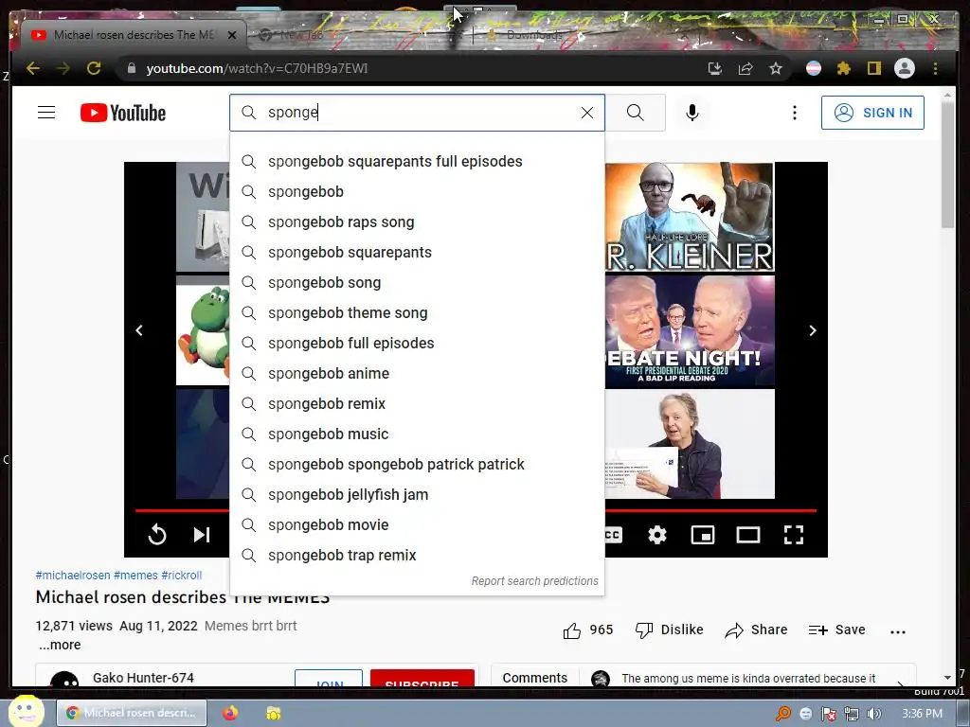Skip to next video in player

point(202,535)
